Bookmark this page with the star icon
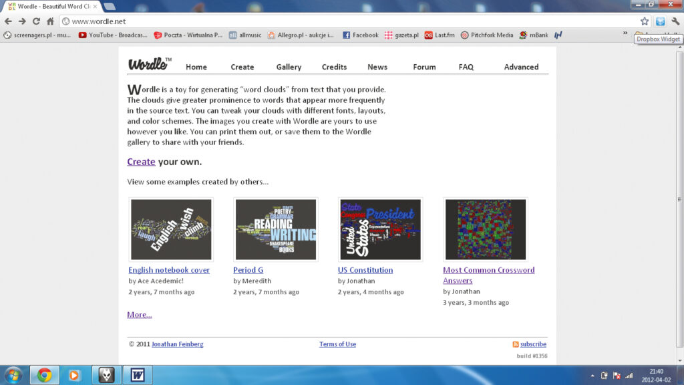The height and width of the screenshot is (385, 684). click(645, 21)
